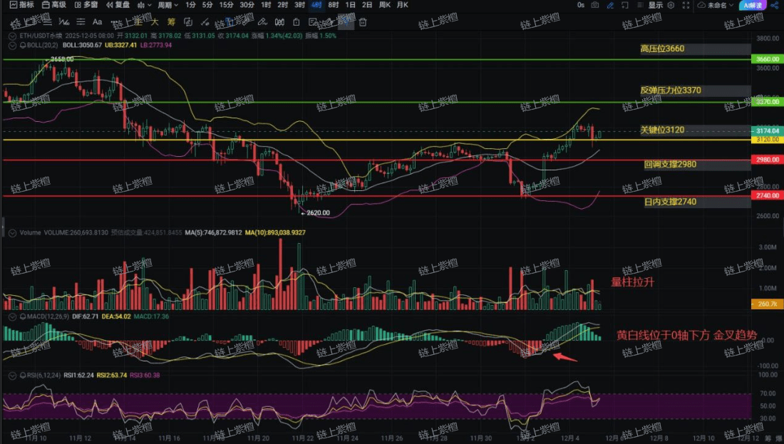Toggle the blue pencil drawing mode
The image size is (784, 444).
tap(610, 5)
